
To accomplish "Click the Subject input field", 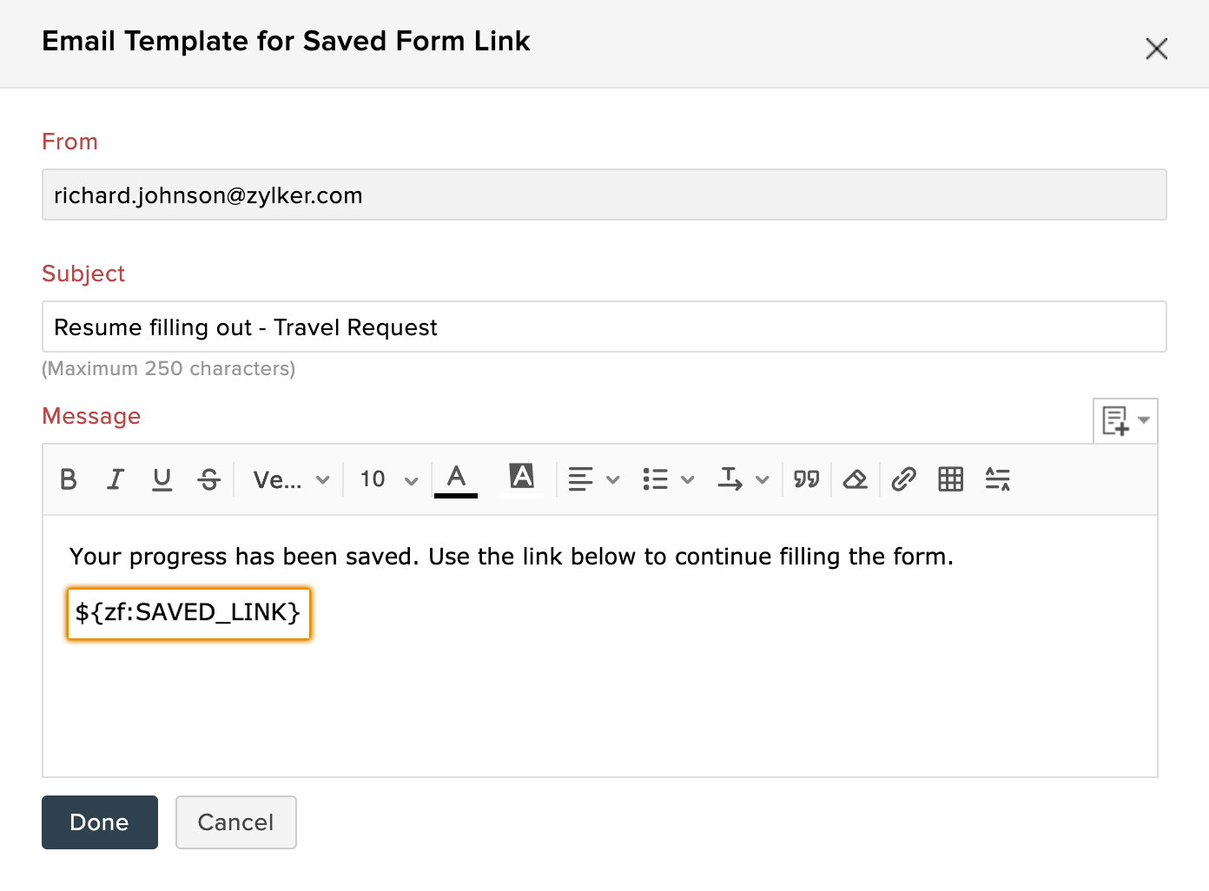I will click(x=604, y=327).
